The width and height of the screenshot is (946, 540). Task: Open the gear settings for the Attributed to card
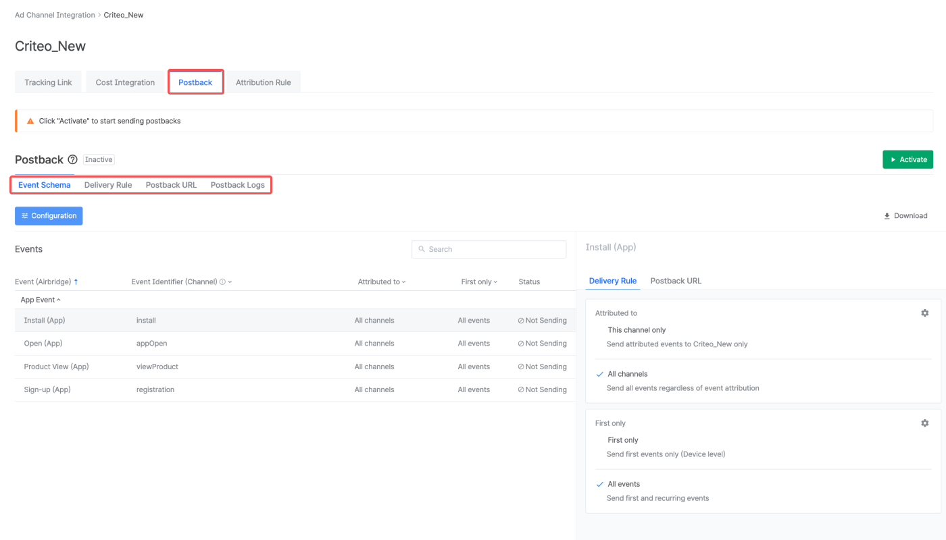925,313
